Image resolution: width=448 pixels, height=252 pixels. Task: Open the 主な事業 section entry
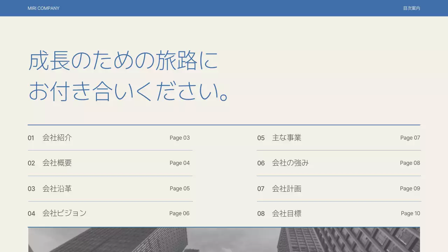[287, 138]
